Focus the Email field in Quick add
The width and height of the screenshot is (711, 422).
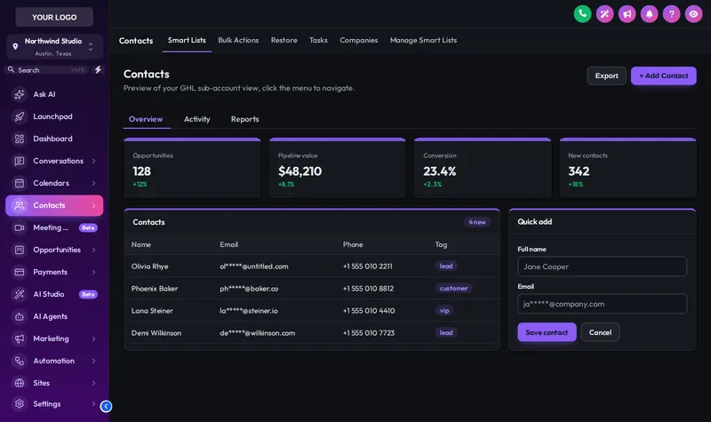(x=603, y=304)
